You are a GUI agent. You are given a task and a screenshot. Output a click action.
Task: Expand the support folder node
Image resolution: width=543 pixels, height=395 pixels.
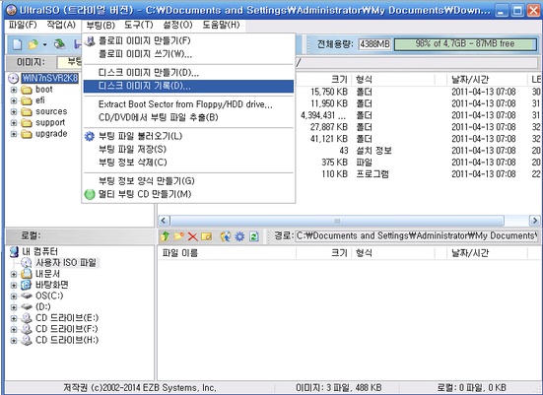pos(14,123)
